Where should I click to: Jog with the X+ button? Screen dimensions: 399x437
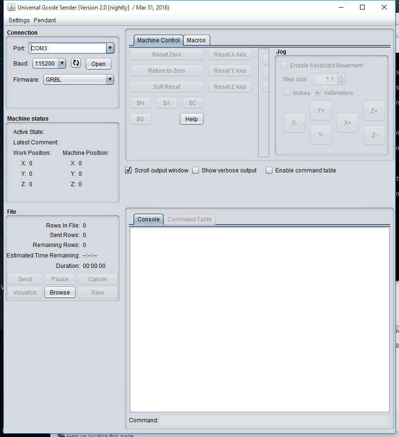click(347, 123)
